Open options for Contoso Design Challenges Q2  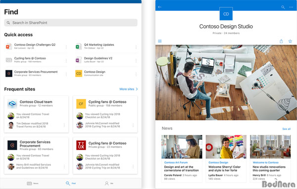[66, 47]
